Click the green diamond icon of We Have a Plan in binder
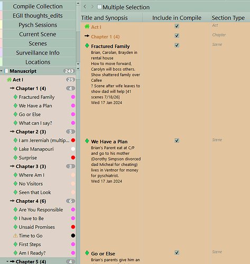This screenshot has height=264, width=250. [15, 106]
